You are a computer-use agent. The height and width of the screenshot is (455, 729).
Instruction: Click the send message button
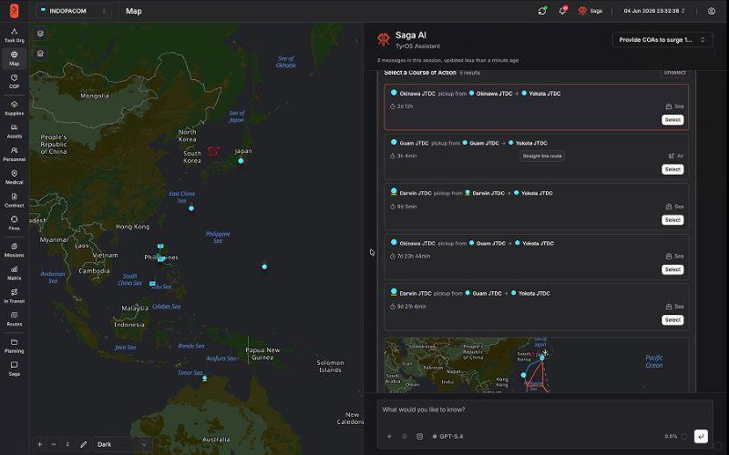tap(701, 436)
